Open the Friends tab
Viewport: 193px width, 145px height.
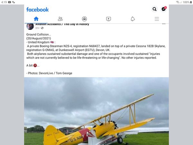click(60, 19)
